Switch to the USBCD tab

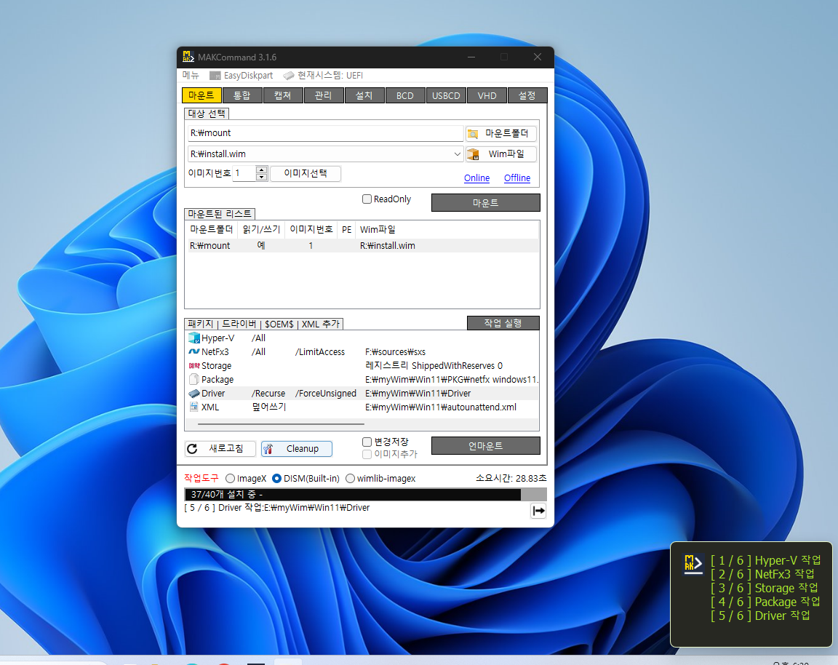(x=446, y=95)
